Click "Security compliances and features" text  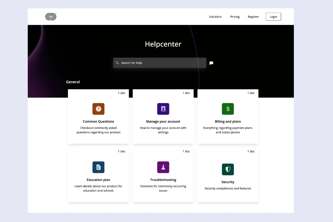click(x=228, y=188)
